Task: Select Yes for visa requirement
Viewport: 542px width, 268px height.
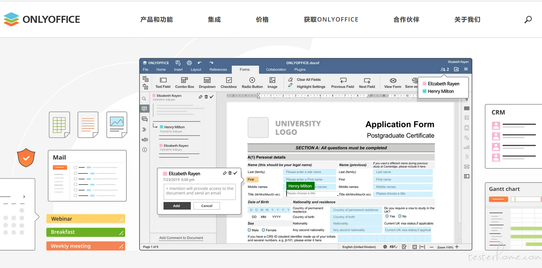Action: (387, 216)
